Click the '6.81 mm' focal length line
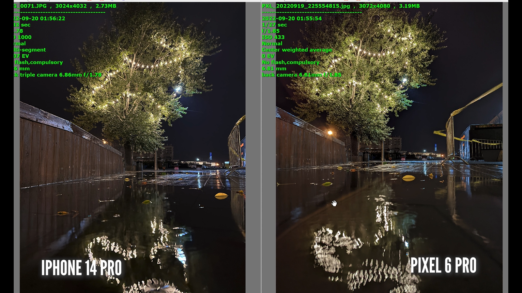The image size is (522, 293). 274,68
